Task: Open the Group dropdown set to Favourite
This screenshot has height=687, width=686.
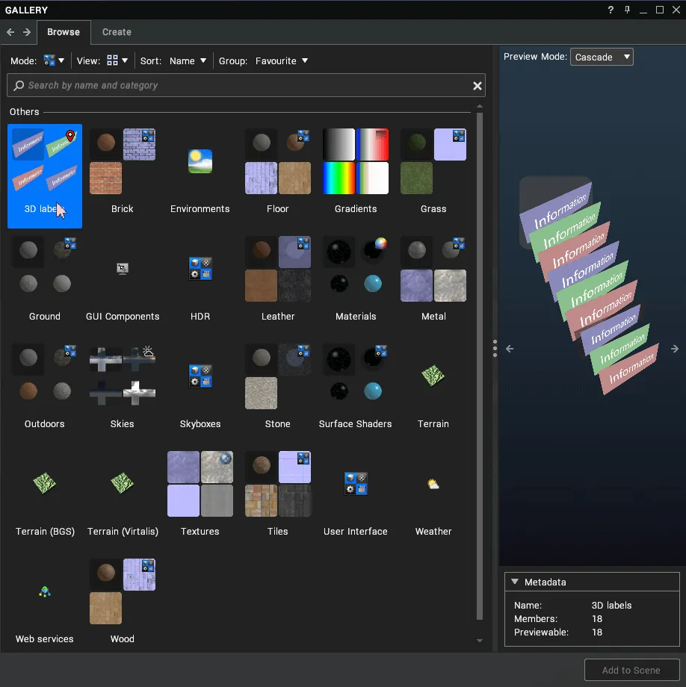Action: coord(281,60)
